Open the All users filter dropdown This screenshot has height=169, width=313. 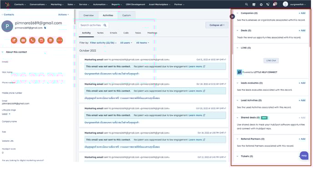point(126,43)
